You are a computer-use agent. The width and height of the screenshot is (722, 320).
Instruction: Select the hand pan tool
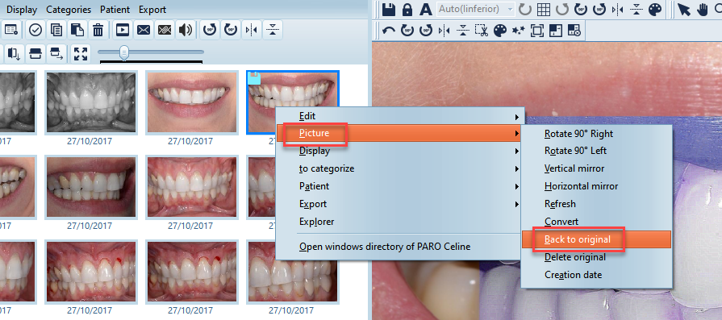(x=703, y=9)
